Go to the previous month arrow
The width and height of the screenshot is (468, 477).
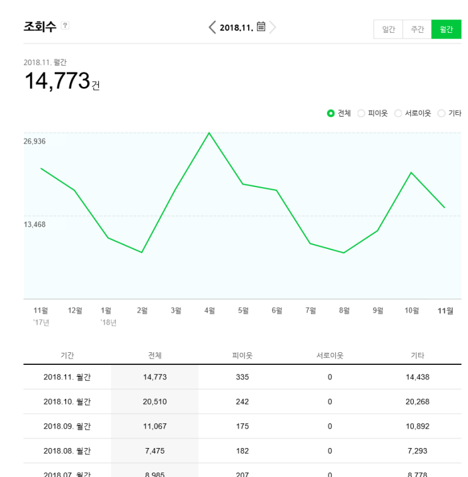[x=212, y=27]
